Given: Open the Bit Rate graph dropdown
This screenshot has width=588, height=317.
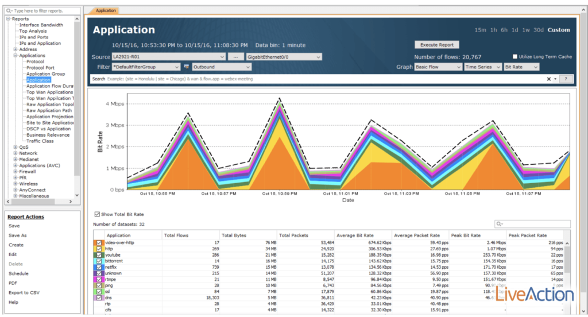Looking at the screenshot, I should [521, 67].
